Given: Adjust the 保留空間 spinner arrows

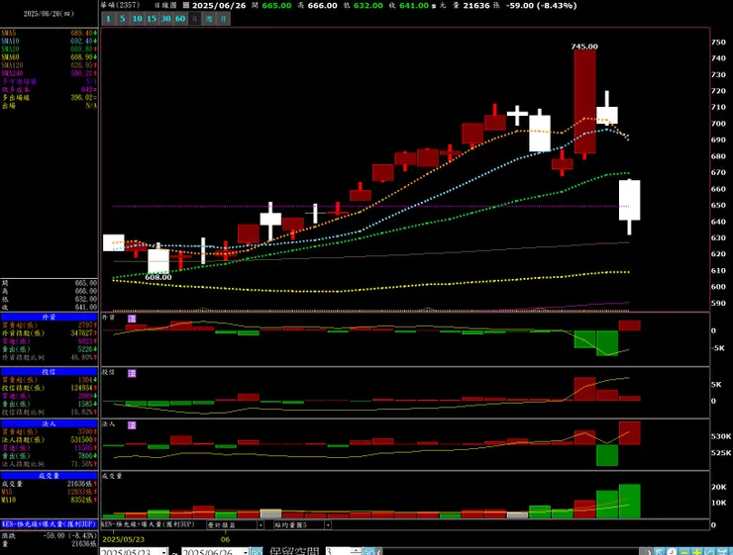Looking at the screenshot, I should point(356,552).
